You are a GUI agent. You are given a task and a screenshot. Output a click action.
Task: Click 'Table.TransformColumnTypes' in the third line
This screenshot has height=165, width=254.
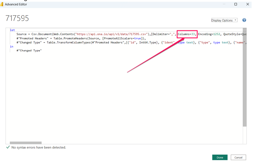pyautogui.click(x=69, y=42)
